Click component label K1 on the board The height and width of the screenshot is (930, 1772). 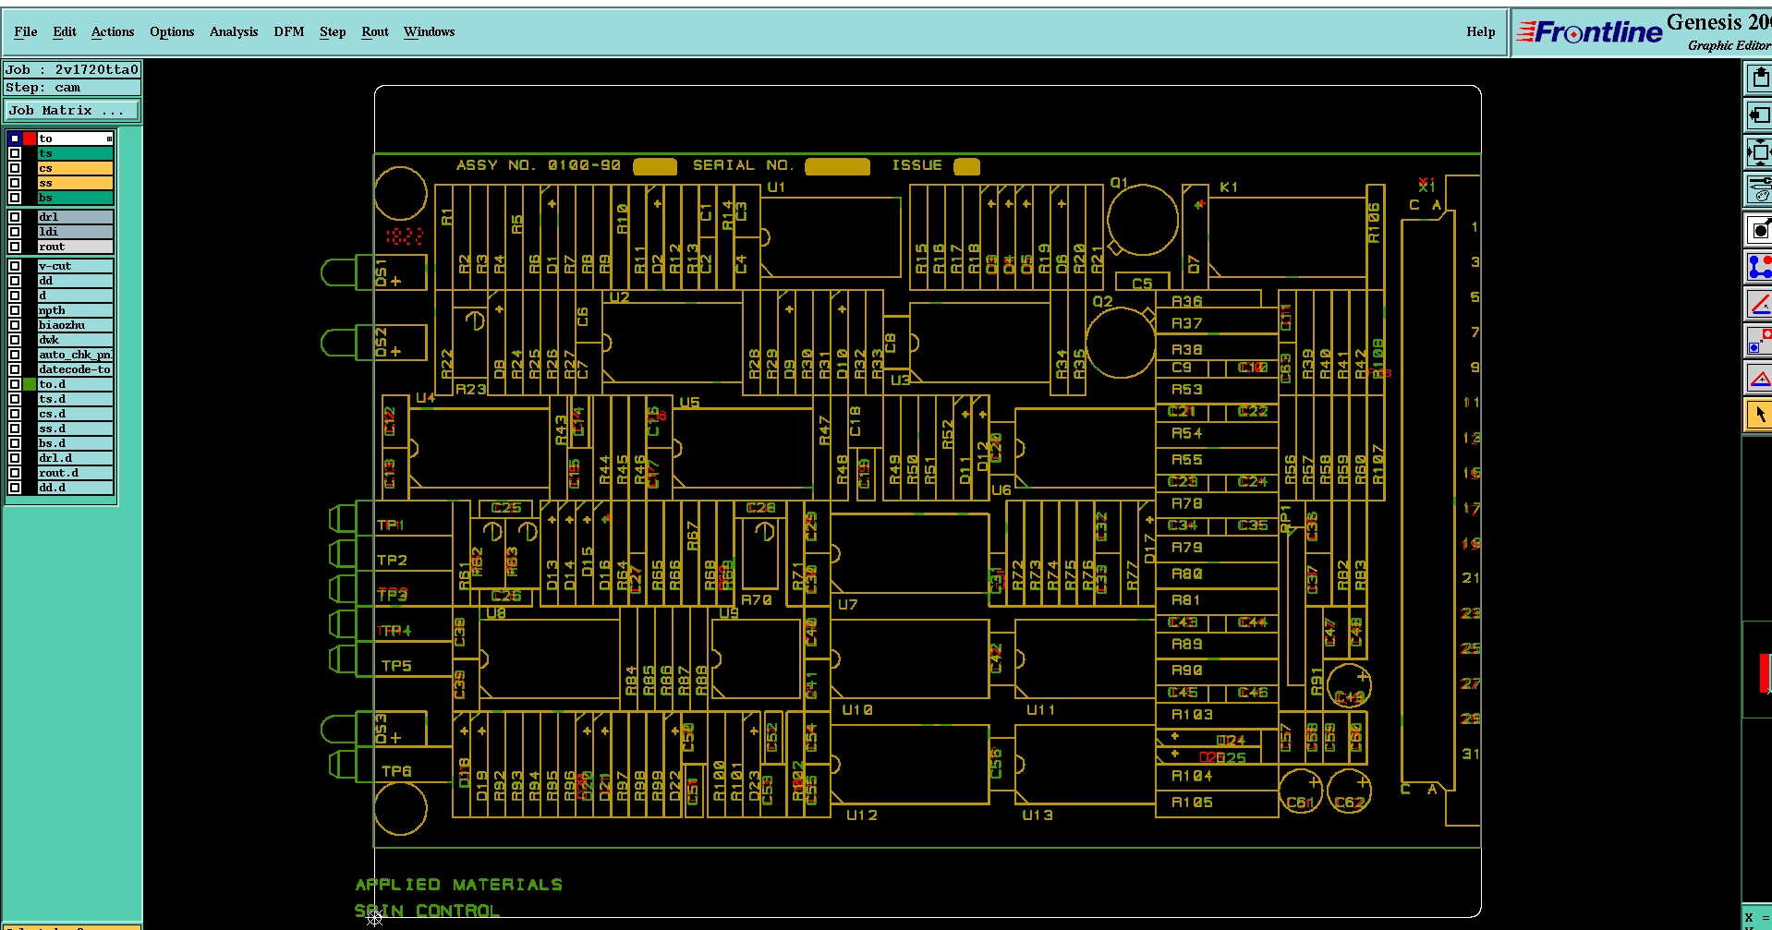click(1229, 187)
